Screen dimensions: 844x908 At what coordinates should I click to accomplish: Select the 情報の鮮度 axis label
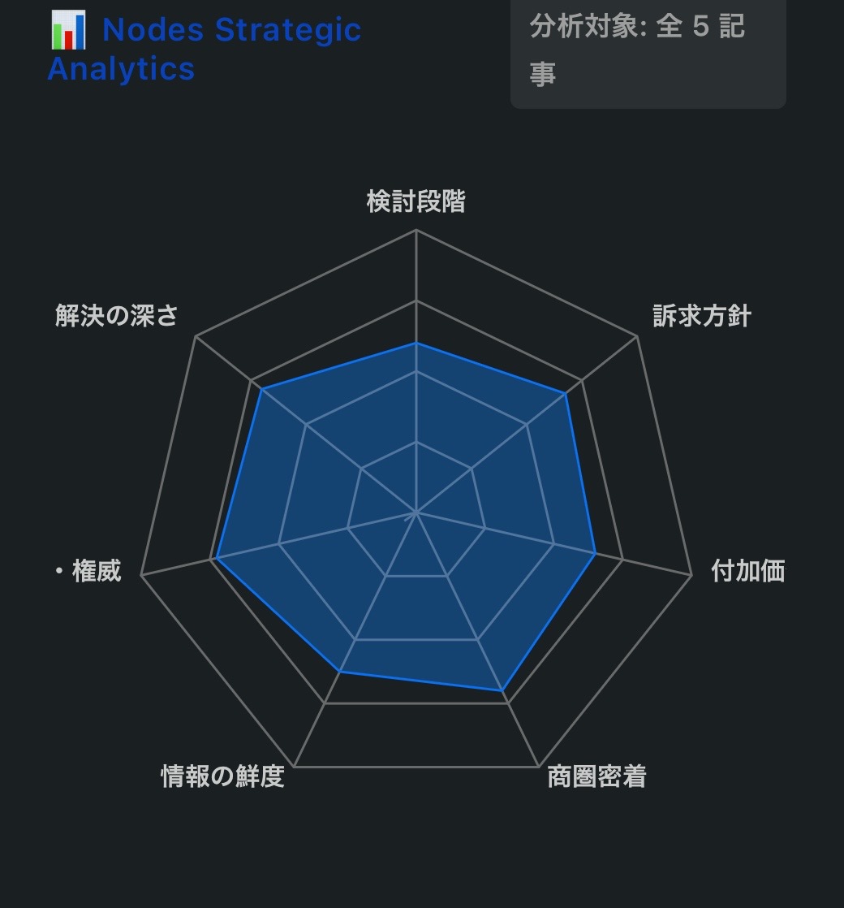222,777
